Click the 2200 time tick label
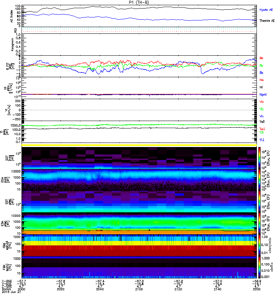 (x=257, y=289)
